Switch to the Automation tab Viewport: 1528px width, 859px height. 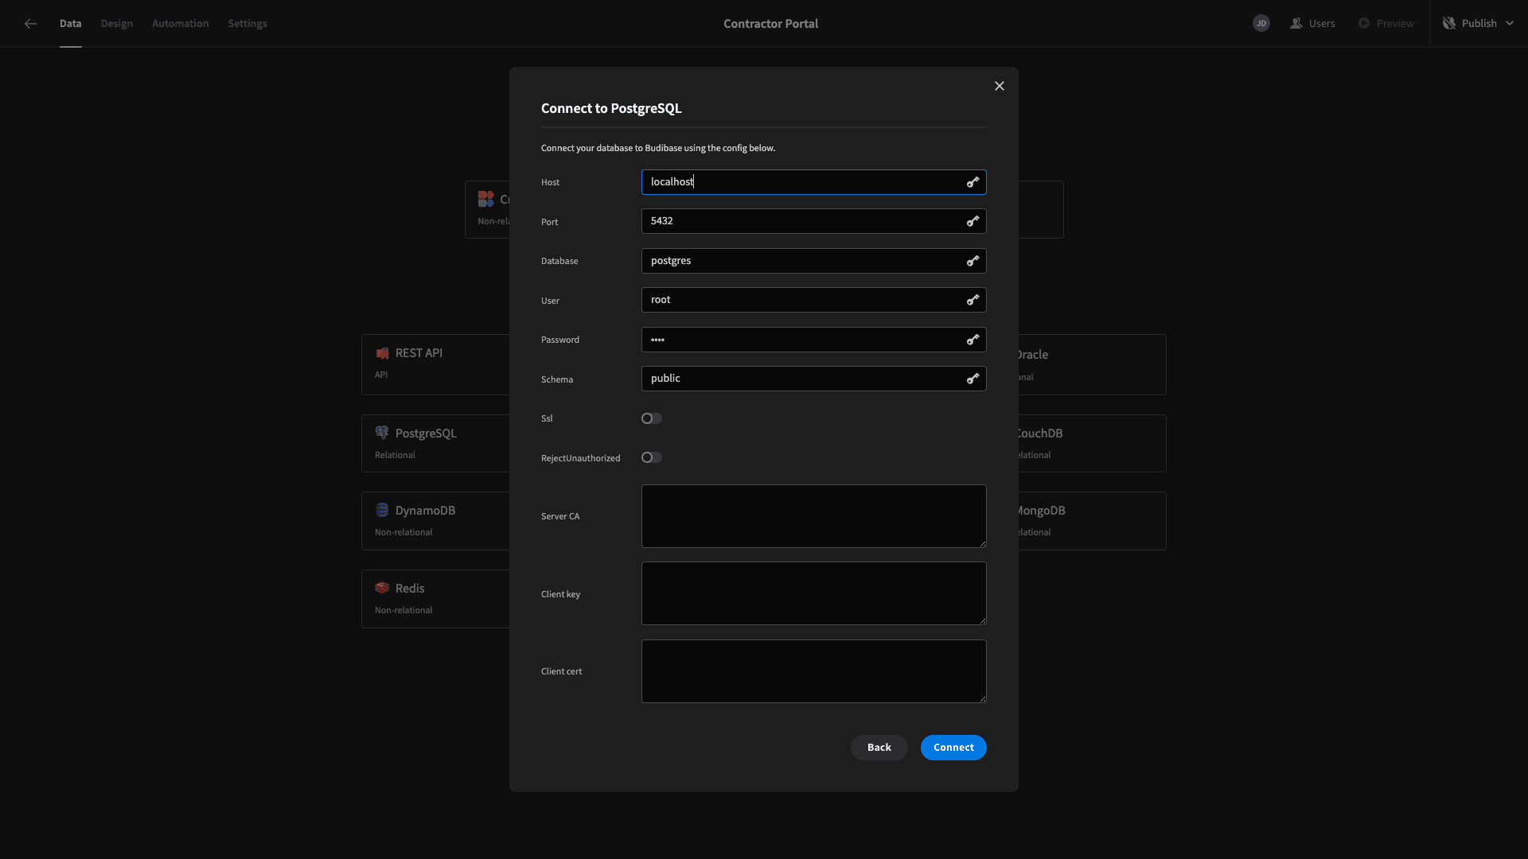point(181,24)
